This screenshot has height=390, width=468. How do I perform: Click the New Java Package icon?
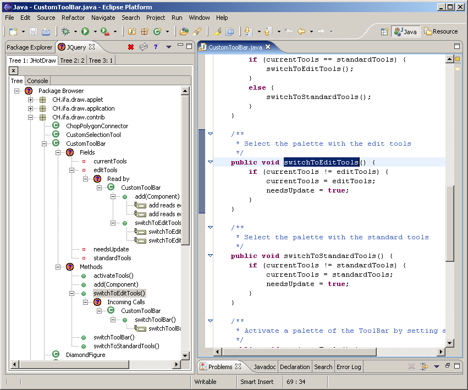click(145, 31)
